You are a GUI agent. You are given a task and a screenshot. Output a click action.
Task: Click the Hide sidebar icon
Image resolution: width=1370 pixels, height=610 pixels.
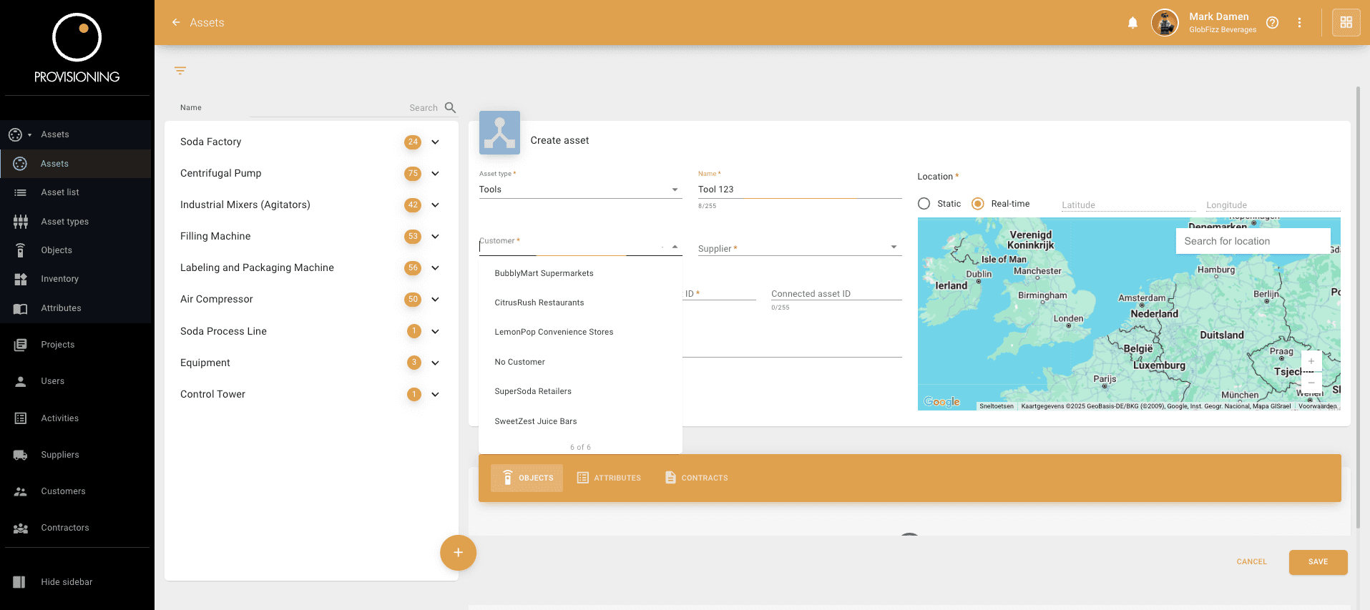pyautogui.click(x=19, y=582)
